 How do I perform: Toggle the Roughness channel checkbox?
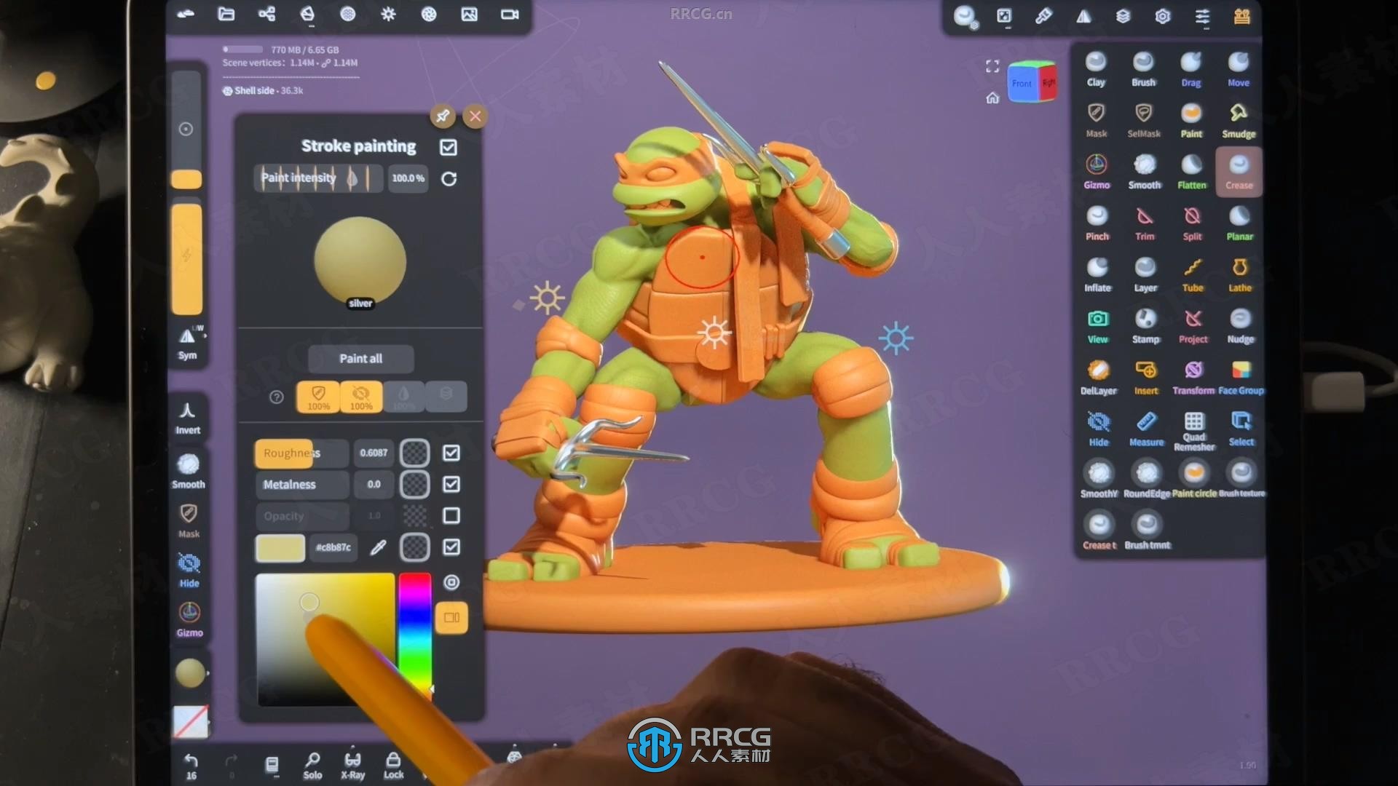[x=451, y=453]
